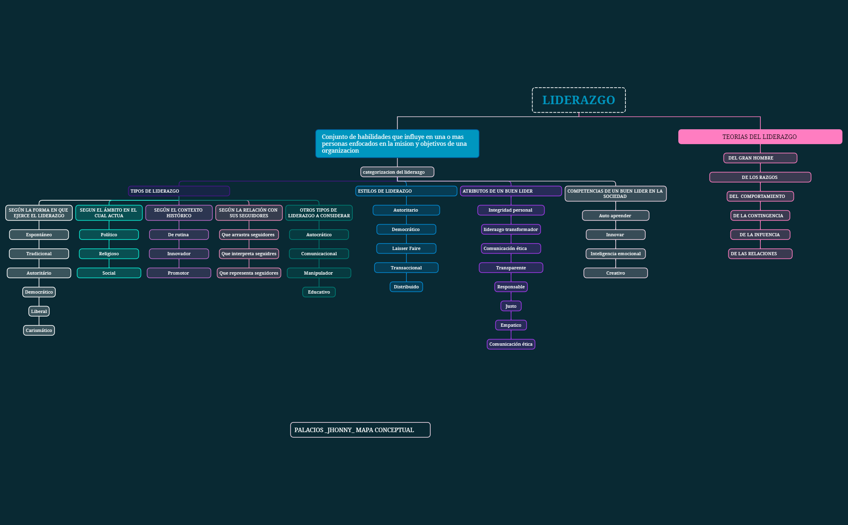This screenshot has width=848, height=525.
Task: Click the DE LA CONTINGENCIA node
Action: click(x=760, y=215)
